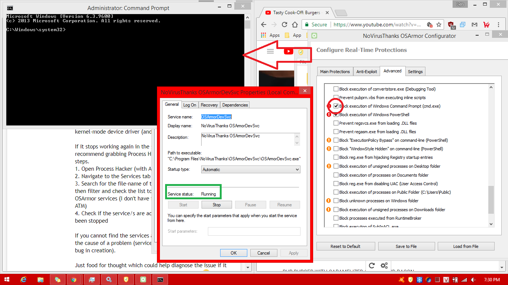
Task: Switch to the Main Protections tab
Action: 335,72
